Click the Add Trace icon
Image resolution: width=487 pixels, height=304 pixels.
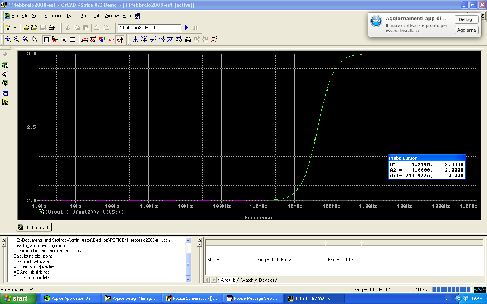point(84,39)
